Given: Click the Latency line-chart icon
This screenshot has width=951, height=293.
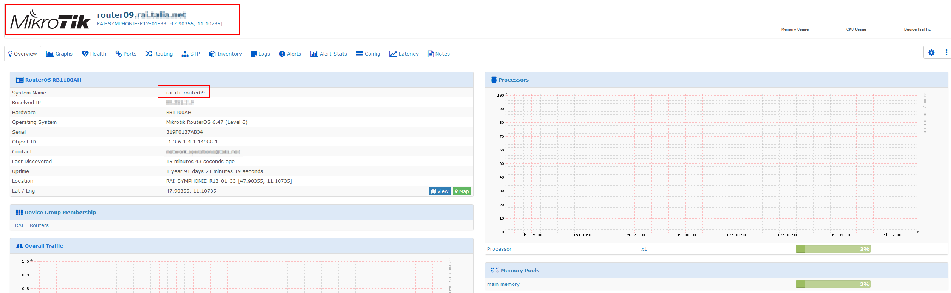Looking at the screenshot, I should pyautogui.click(x=393, y=54).
